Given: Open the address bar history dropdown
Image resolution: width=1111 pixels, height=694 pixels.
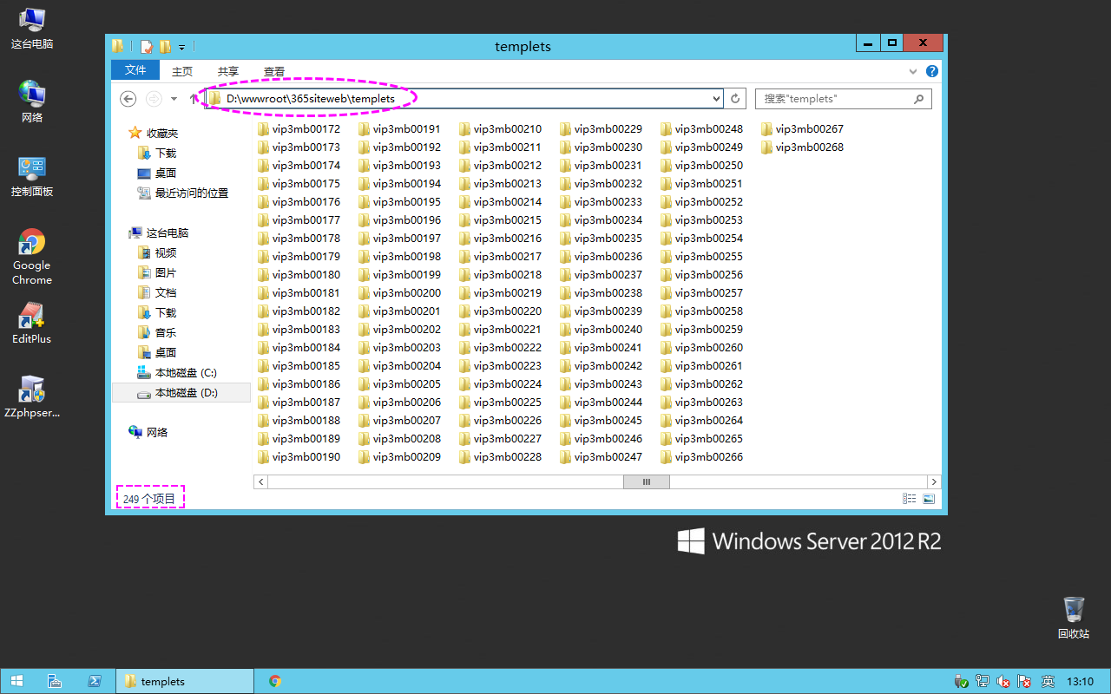Looking at the screenshot, I should [716, 99].
